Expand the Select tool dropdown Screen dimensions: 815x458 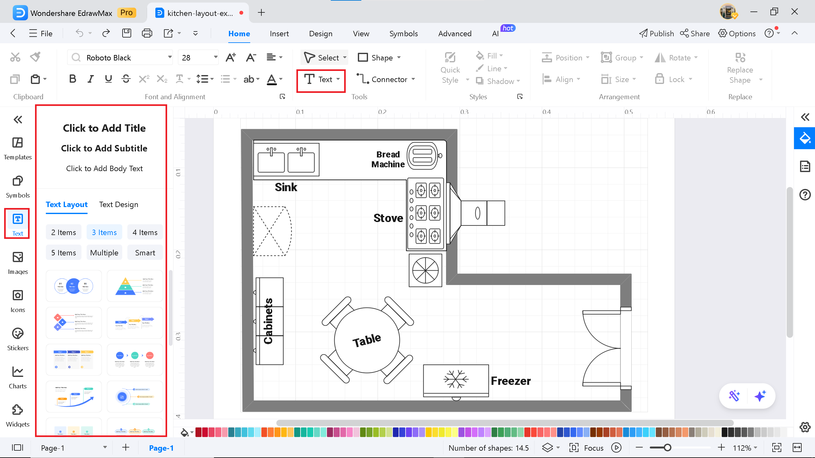(345, 58)
